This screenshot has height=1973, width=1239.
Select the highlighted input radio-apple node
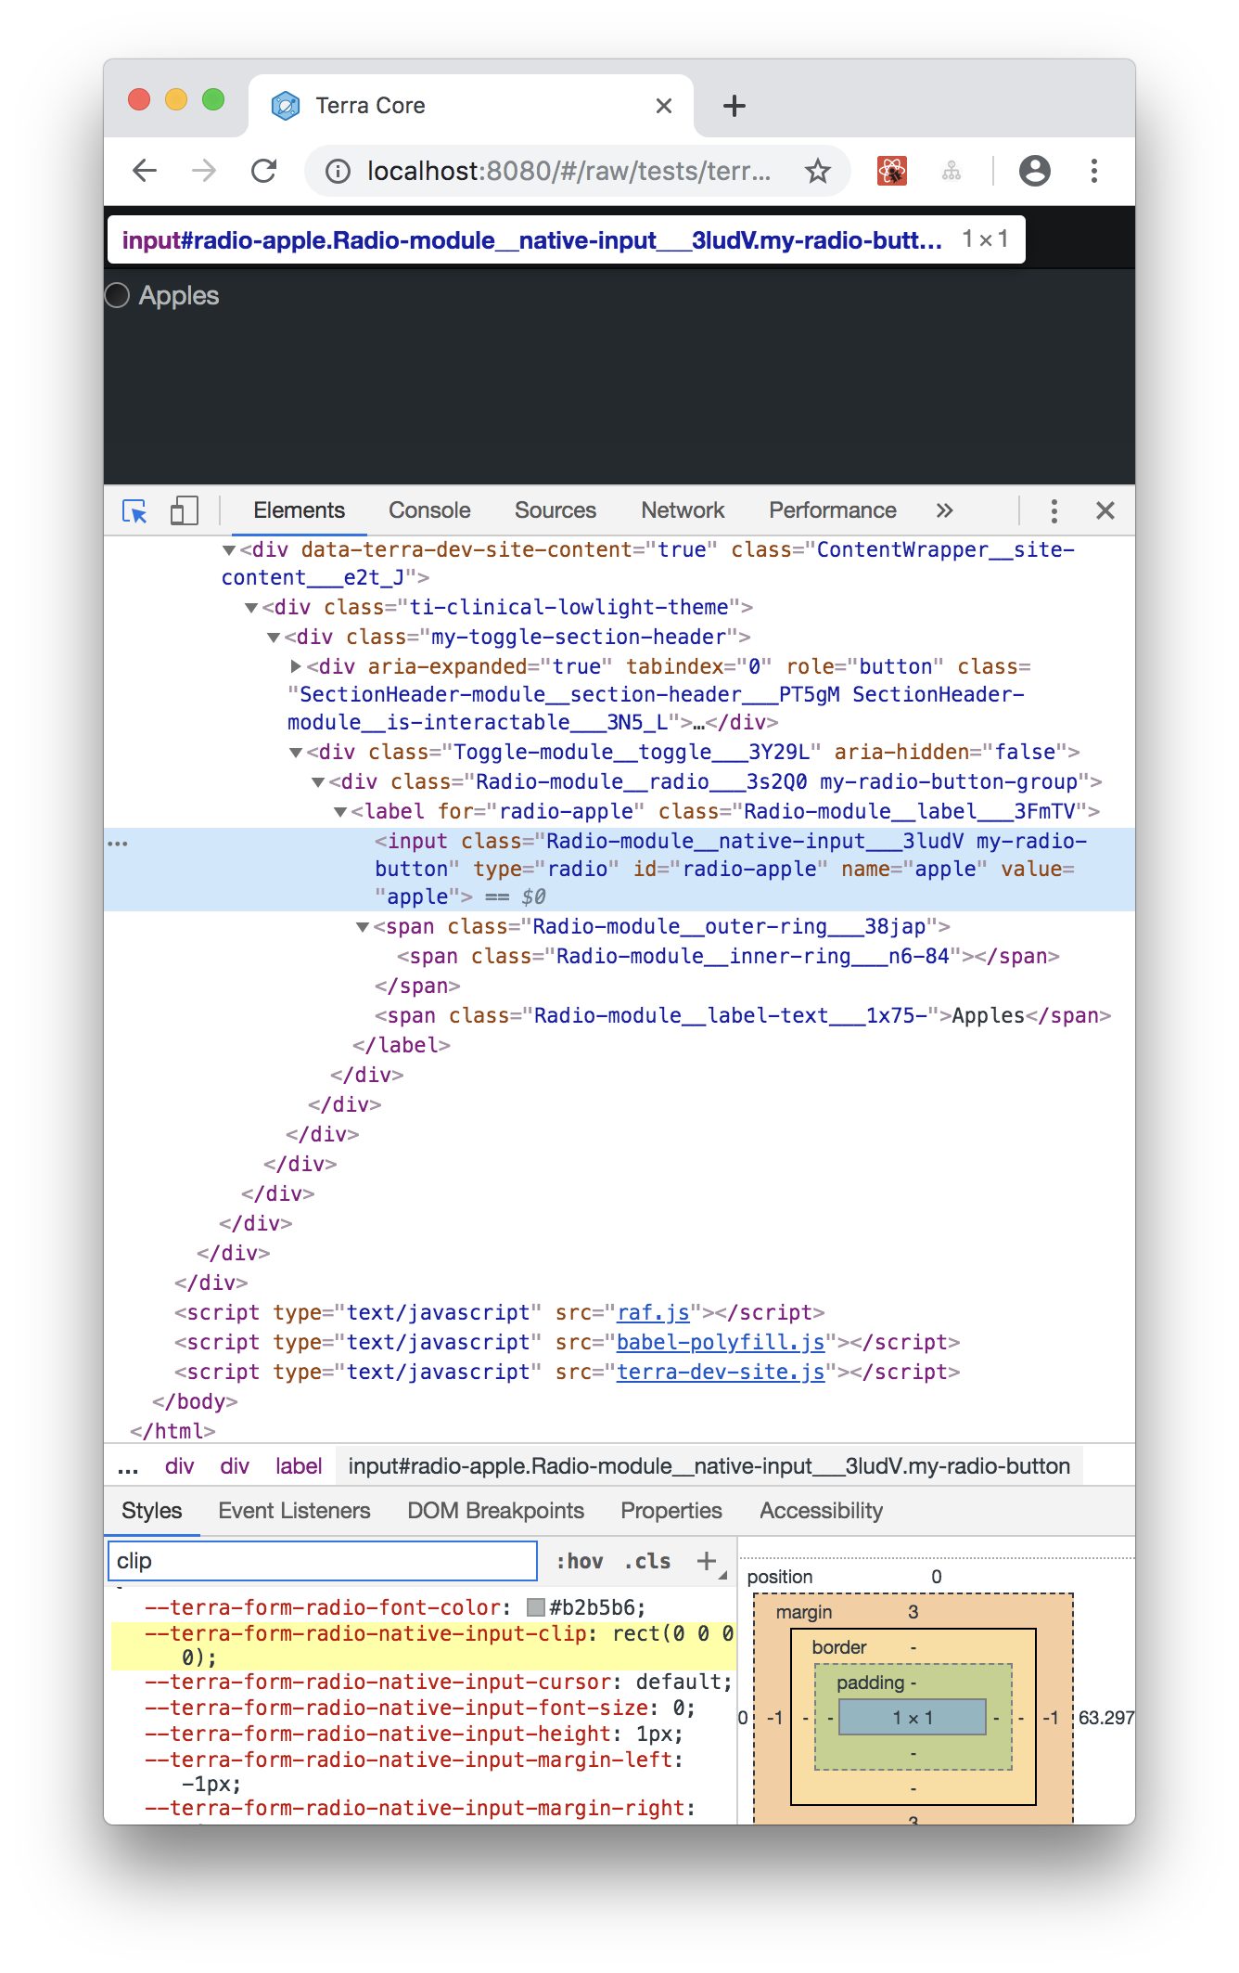click(619, 870)
